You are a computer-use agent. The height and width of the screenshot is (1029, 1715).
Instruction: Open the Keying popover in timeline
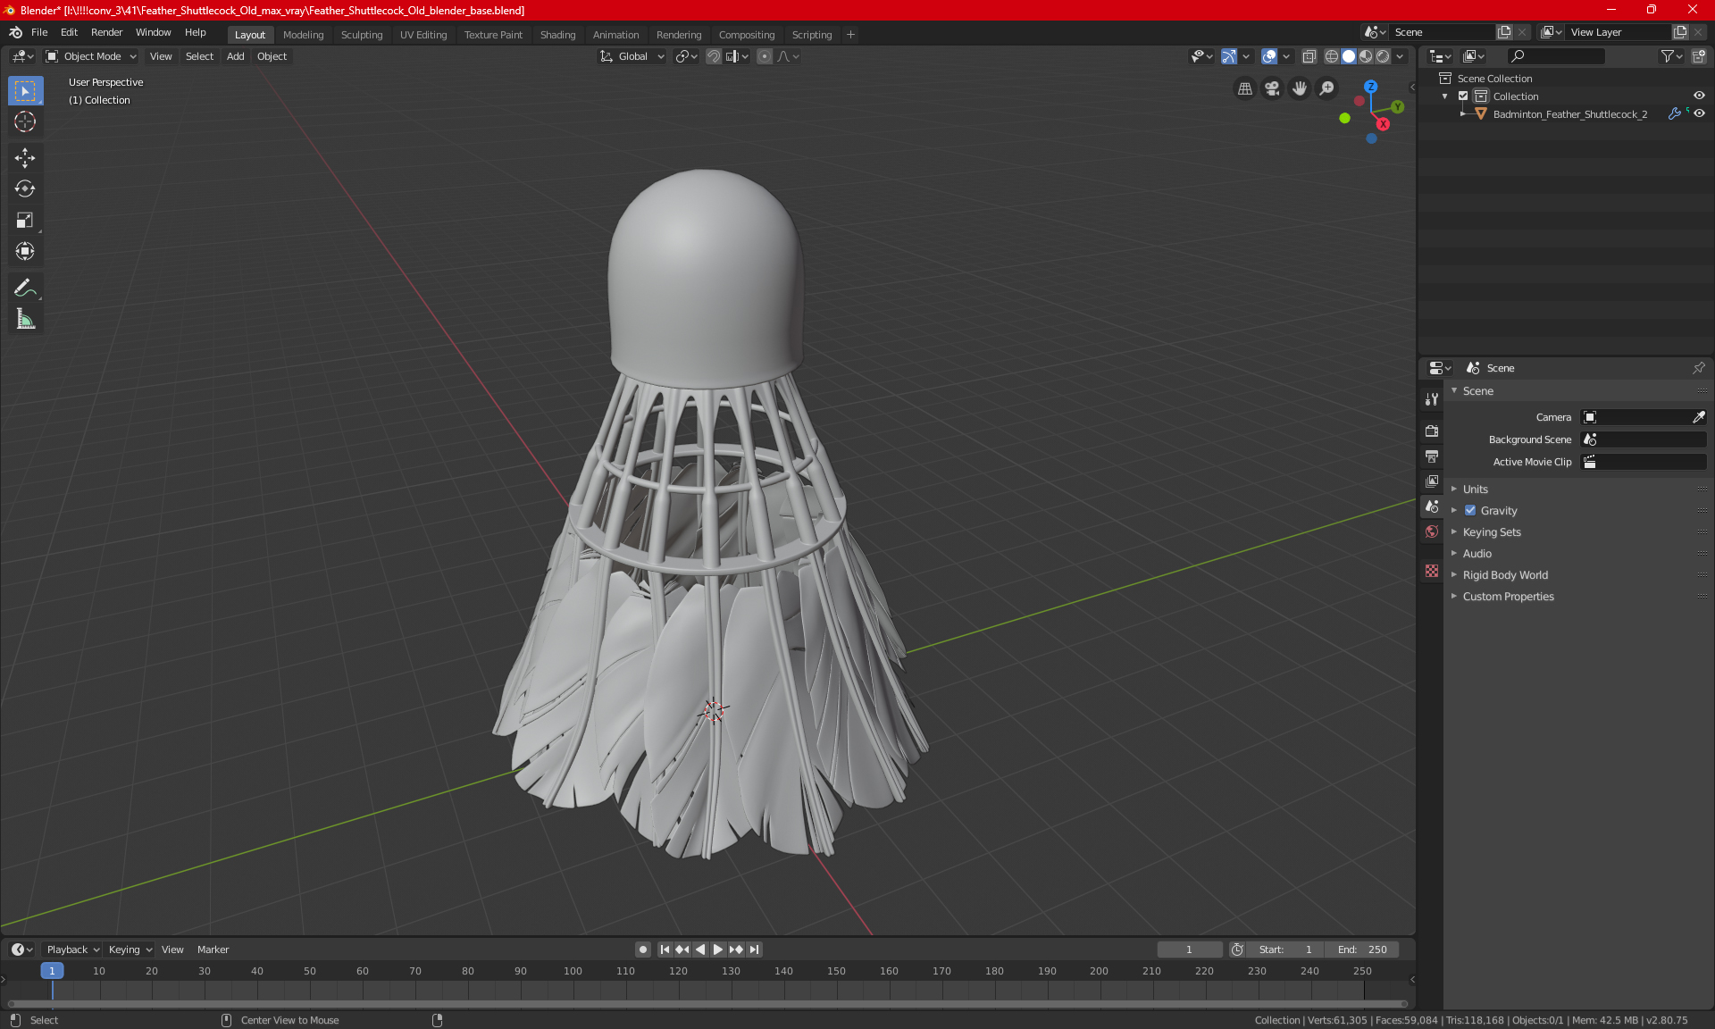pyautogui.click(x=130, y=950)
